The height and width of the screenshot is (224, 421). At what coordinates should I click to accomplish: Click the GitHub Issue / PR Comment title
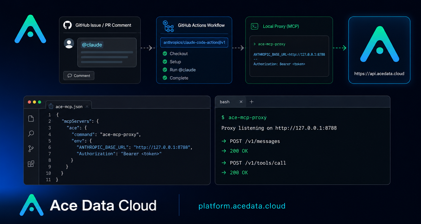point(103,25)
